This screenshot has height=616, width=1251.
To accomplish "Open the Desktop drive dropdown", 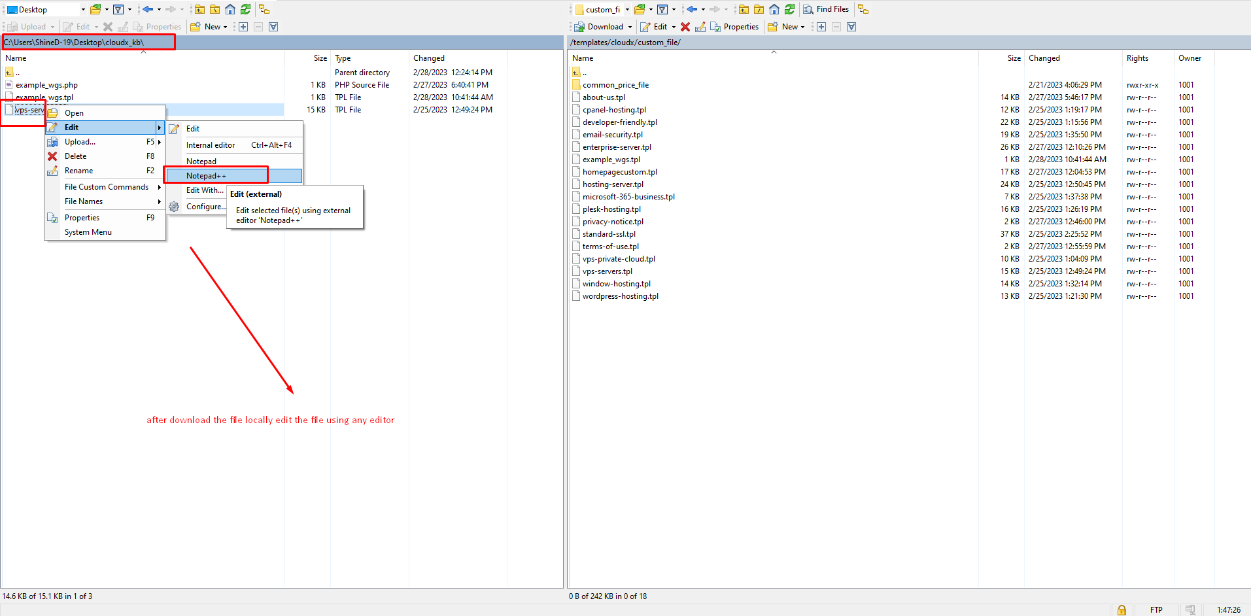I will 83,10.
